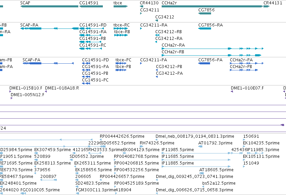Click the tbce-RC transcript label
Image resolution: width=286 pixels, height=195 pixels.
click(x=121, y=25)
